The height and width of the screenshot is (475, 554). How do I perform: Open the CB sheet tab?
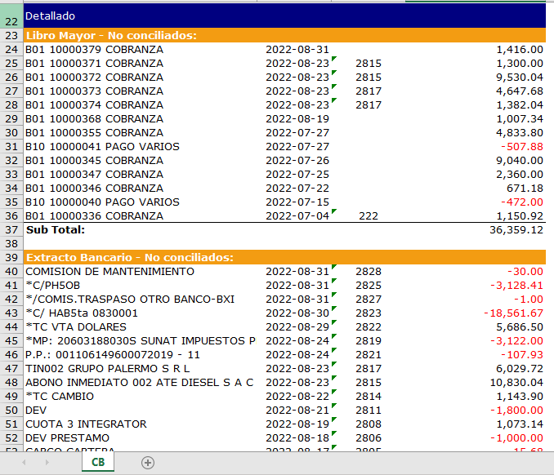98,462
